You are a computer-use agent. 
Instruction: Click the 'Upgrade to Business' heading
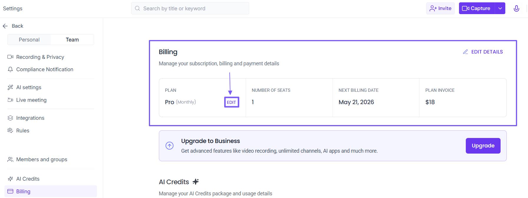tap(210, 141)
